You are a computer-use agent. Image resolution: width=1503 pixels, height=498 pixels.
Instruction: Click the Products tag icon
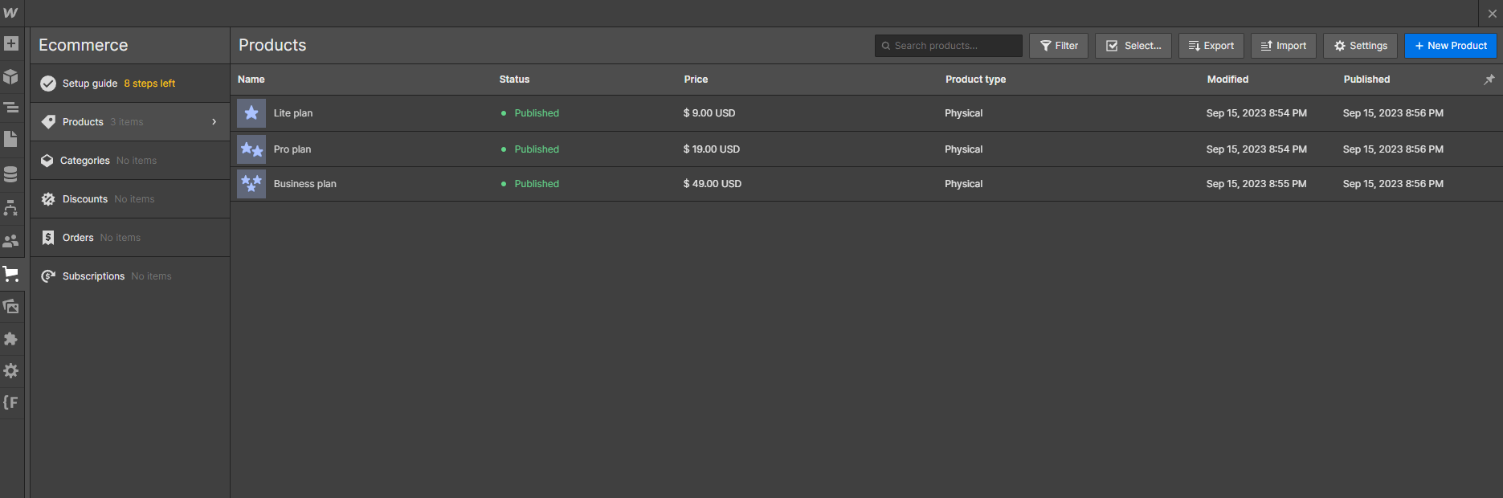click(x=48, y=122)
